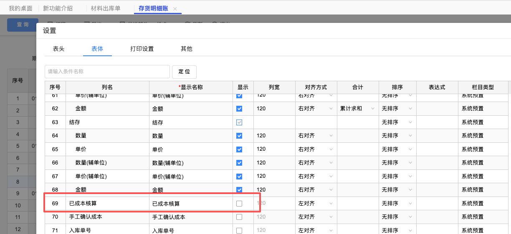Uncheck 显示 for row 66 数量(辅单位)
The height and width of the screenshot is (234, 511).
[239, 163]
